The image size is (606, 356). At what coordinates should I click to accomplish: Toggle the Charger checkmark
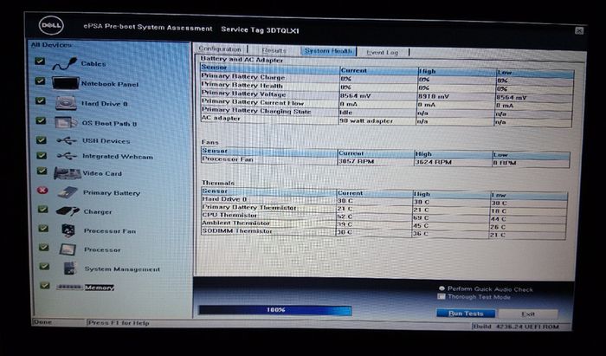(x=43, y=209)
